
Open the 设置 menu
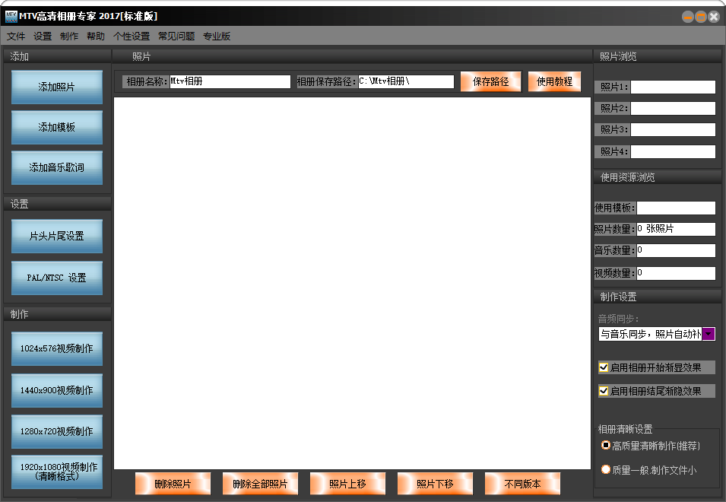pos(43,36)
